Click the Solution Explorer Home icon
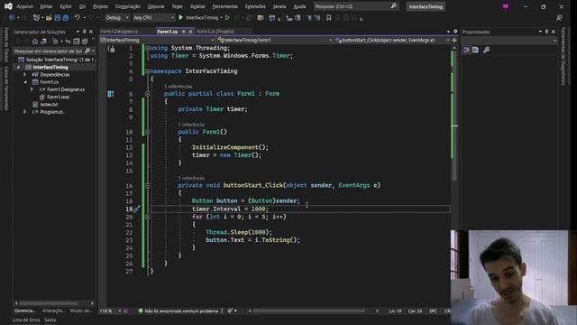Screen dimensions: 577x325 pyautogui.click(x=34, y=42)
